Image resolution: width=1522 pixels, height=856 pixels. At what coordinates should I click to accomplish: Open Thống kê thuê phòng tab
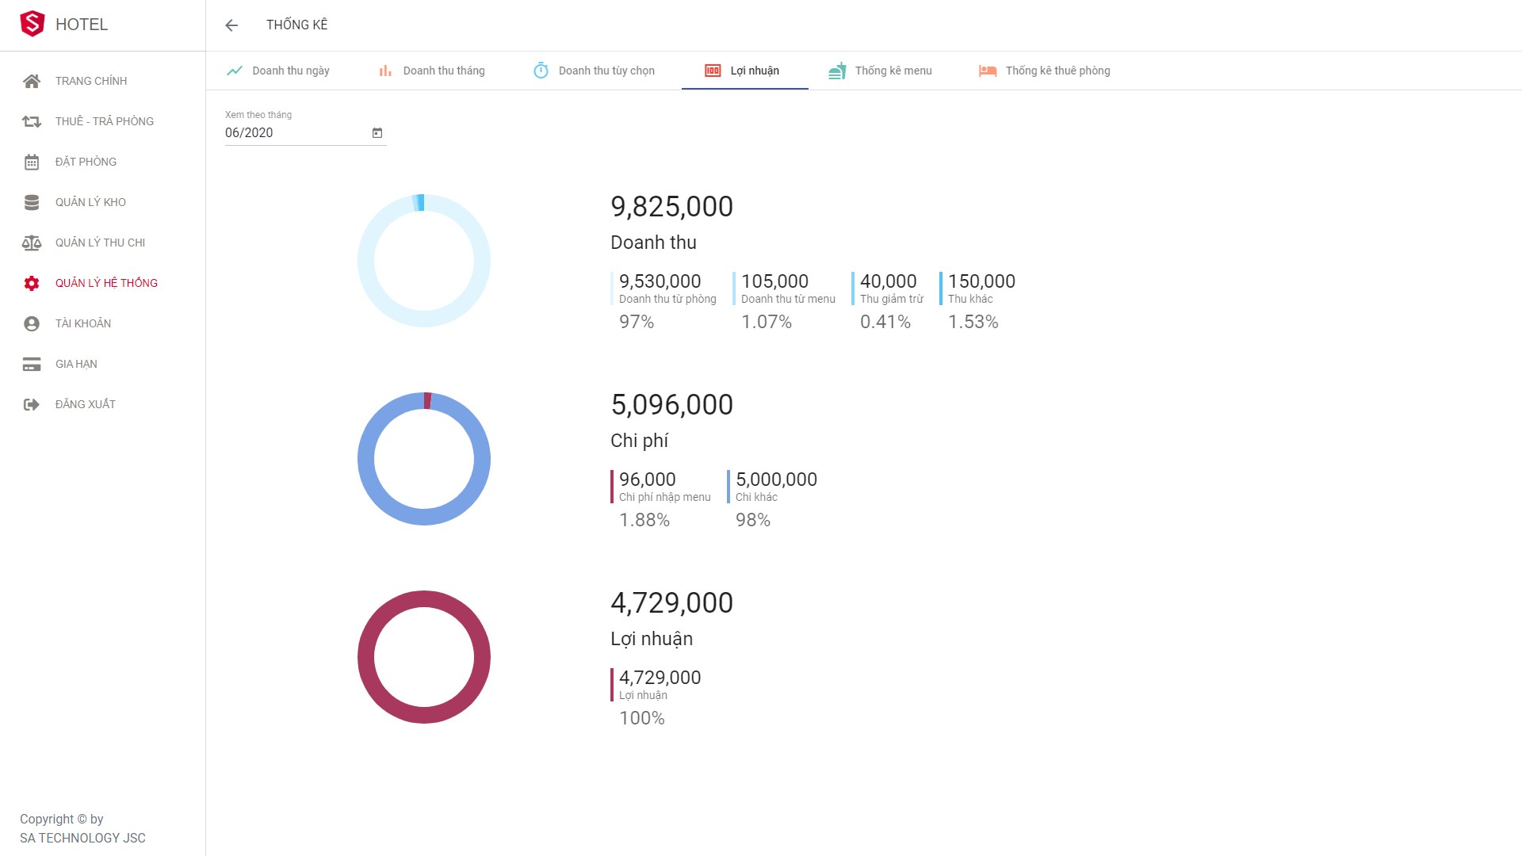(x=1045, y=71)
